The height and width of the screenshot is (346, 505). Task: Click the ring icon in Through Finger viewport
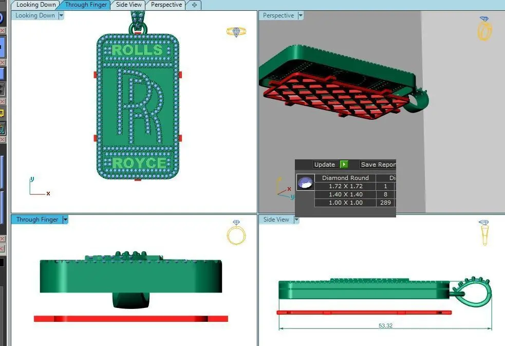(x=236, y=232)
